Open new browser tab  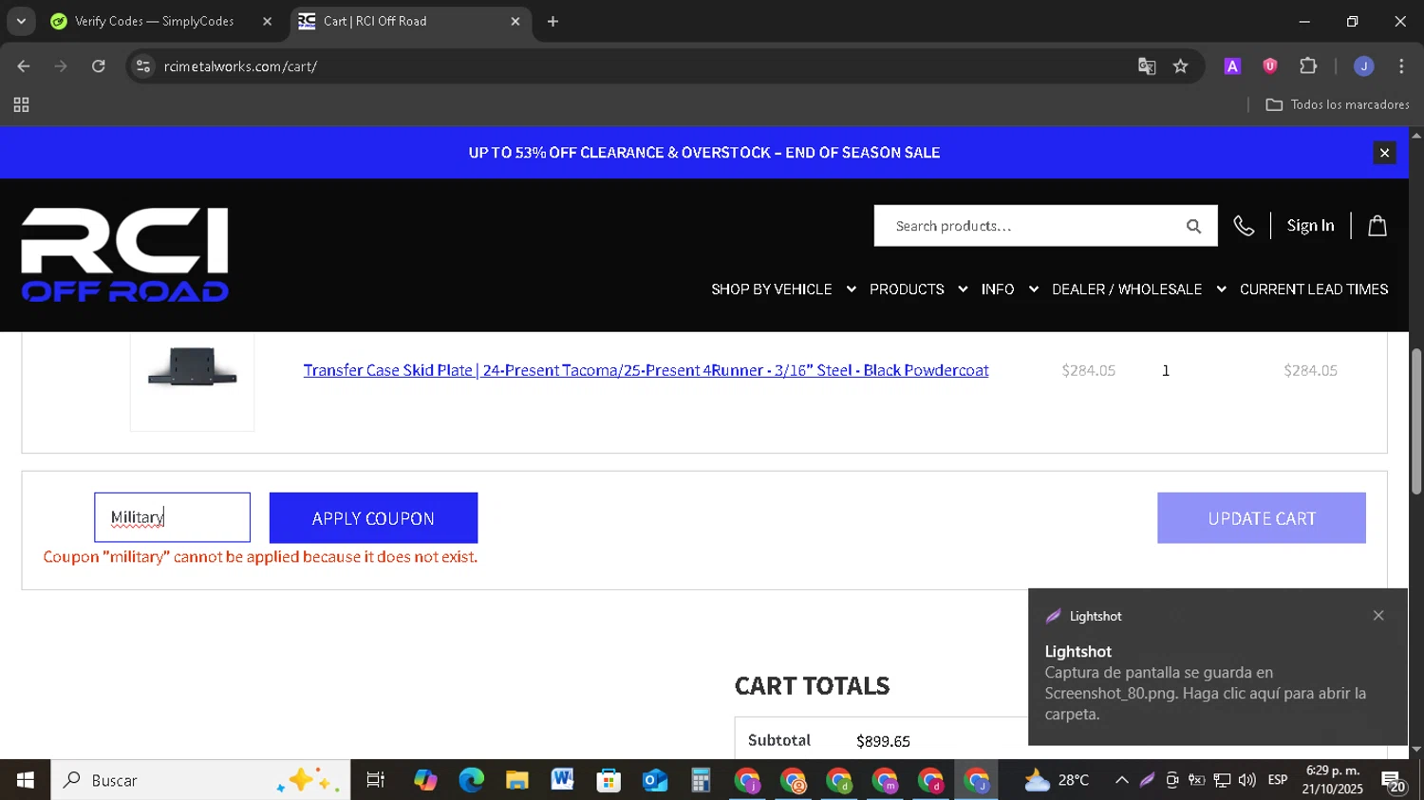(553, 21)
